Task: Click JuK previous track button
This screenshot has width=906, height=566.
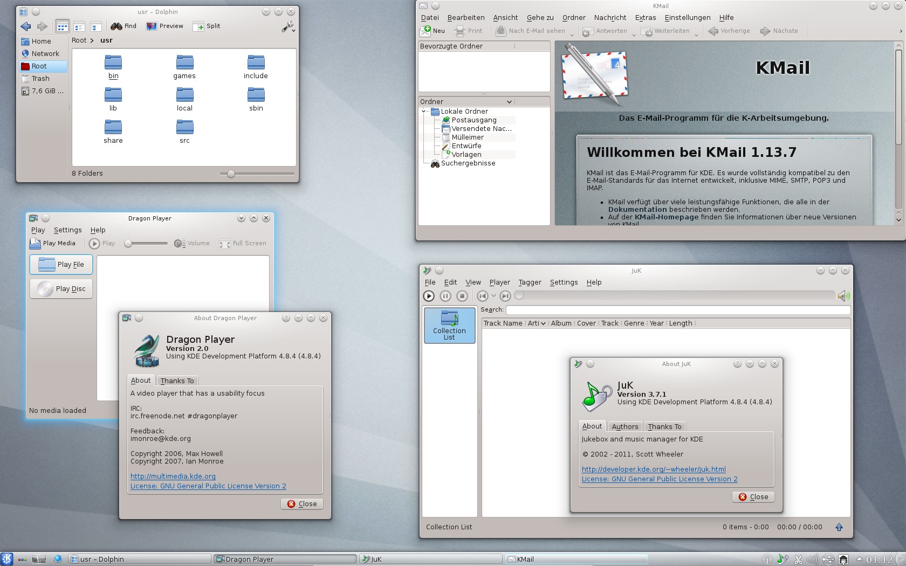Action: (483, 296)
